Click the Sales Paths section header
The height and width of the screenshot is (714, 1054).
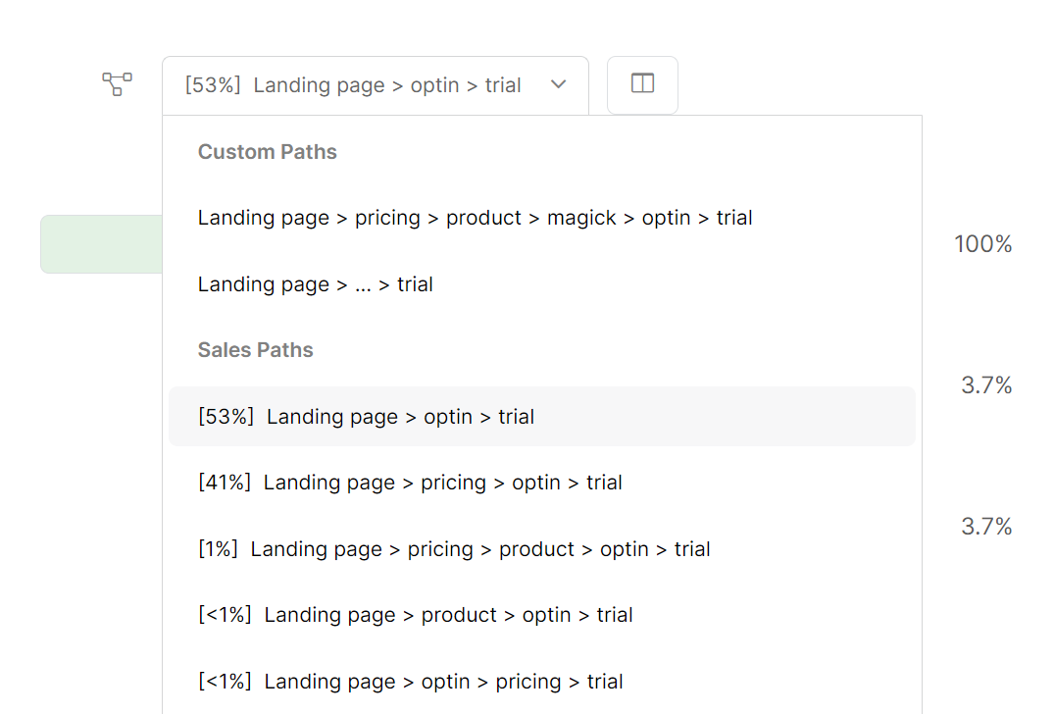[255, 350]
